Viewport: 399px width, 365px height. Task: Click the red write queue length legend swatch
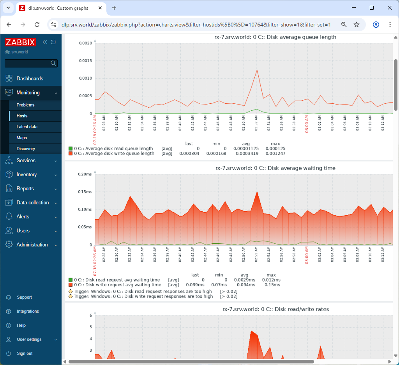71,154
